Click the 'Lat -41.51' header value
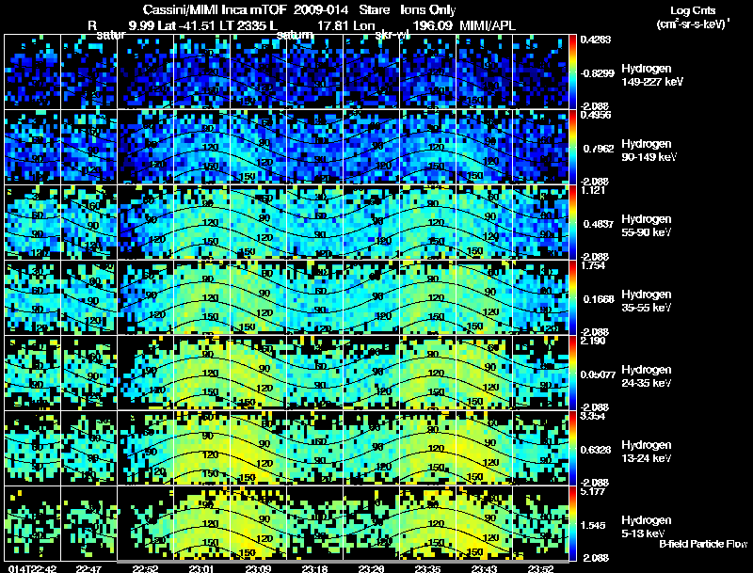The width and height of the screenshot is (753, 573). 186,25
